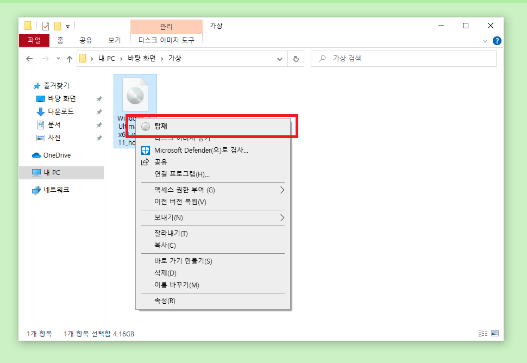Viewport: 527px width, 363px height.
Task: Click the refresh button beside address bar
Action: (x=296, y=59)
